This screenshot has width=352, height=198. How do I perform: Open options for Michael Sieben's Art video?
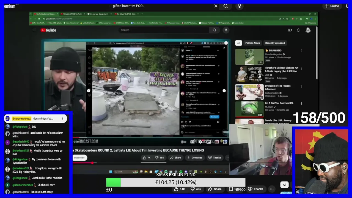[x=301, y=68]
